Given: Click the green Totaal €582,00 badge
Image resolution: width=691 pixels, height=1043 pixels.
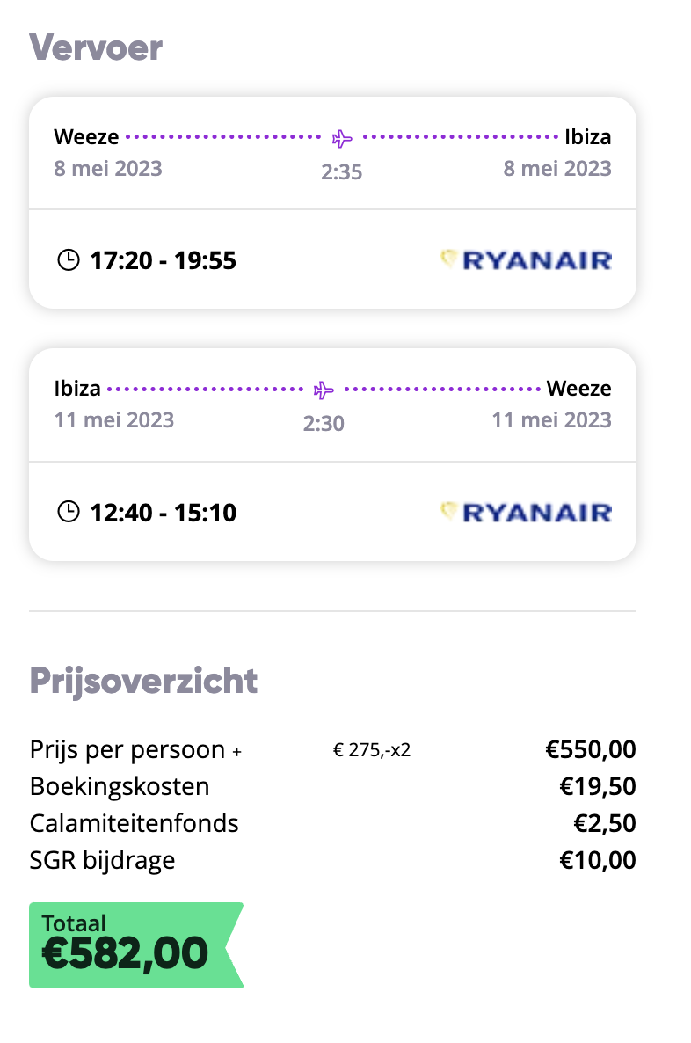Looking at the screenshot, I should (136, 945).
